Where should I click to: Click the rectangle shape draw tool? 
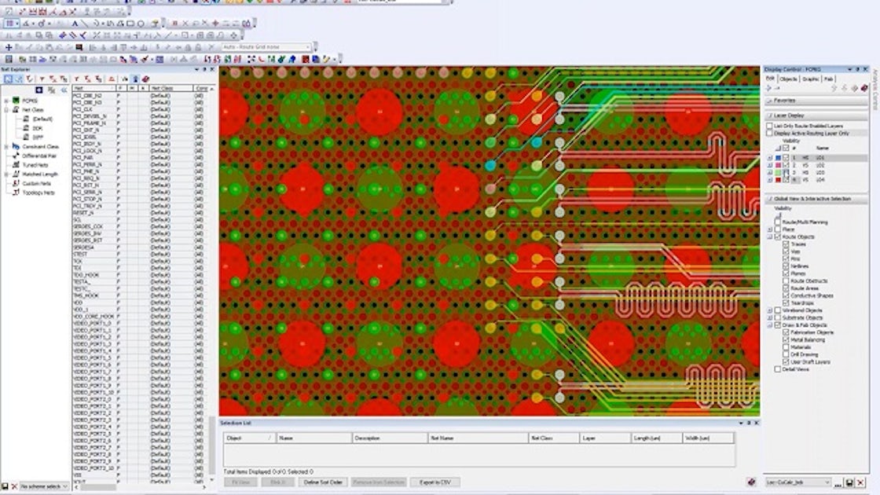click(130, 24)
